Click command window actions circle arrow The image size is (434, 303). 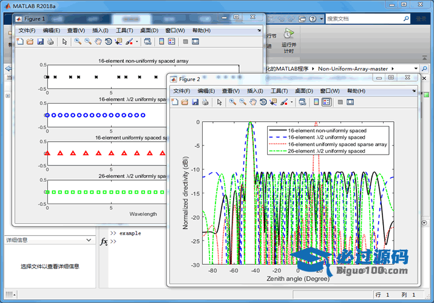tap(424, 222)
